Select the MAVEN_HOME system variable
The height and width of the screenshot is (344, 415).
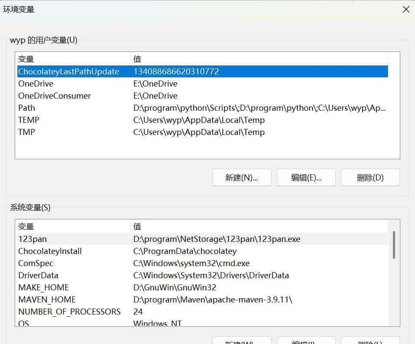[46, 299]
